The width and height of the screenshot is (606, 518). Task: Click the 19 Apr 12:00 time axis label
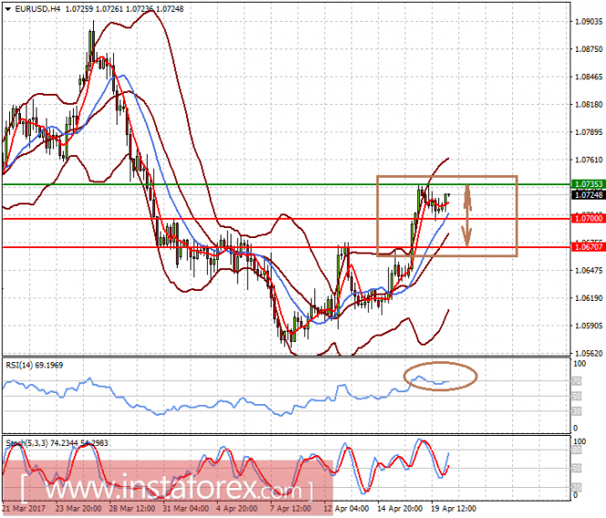(453, 508)
